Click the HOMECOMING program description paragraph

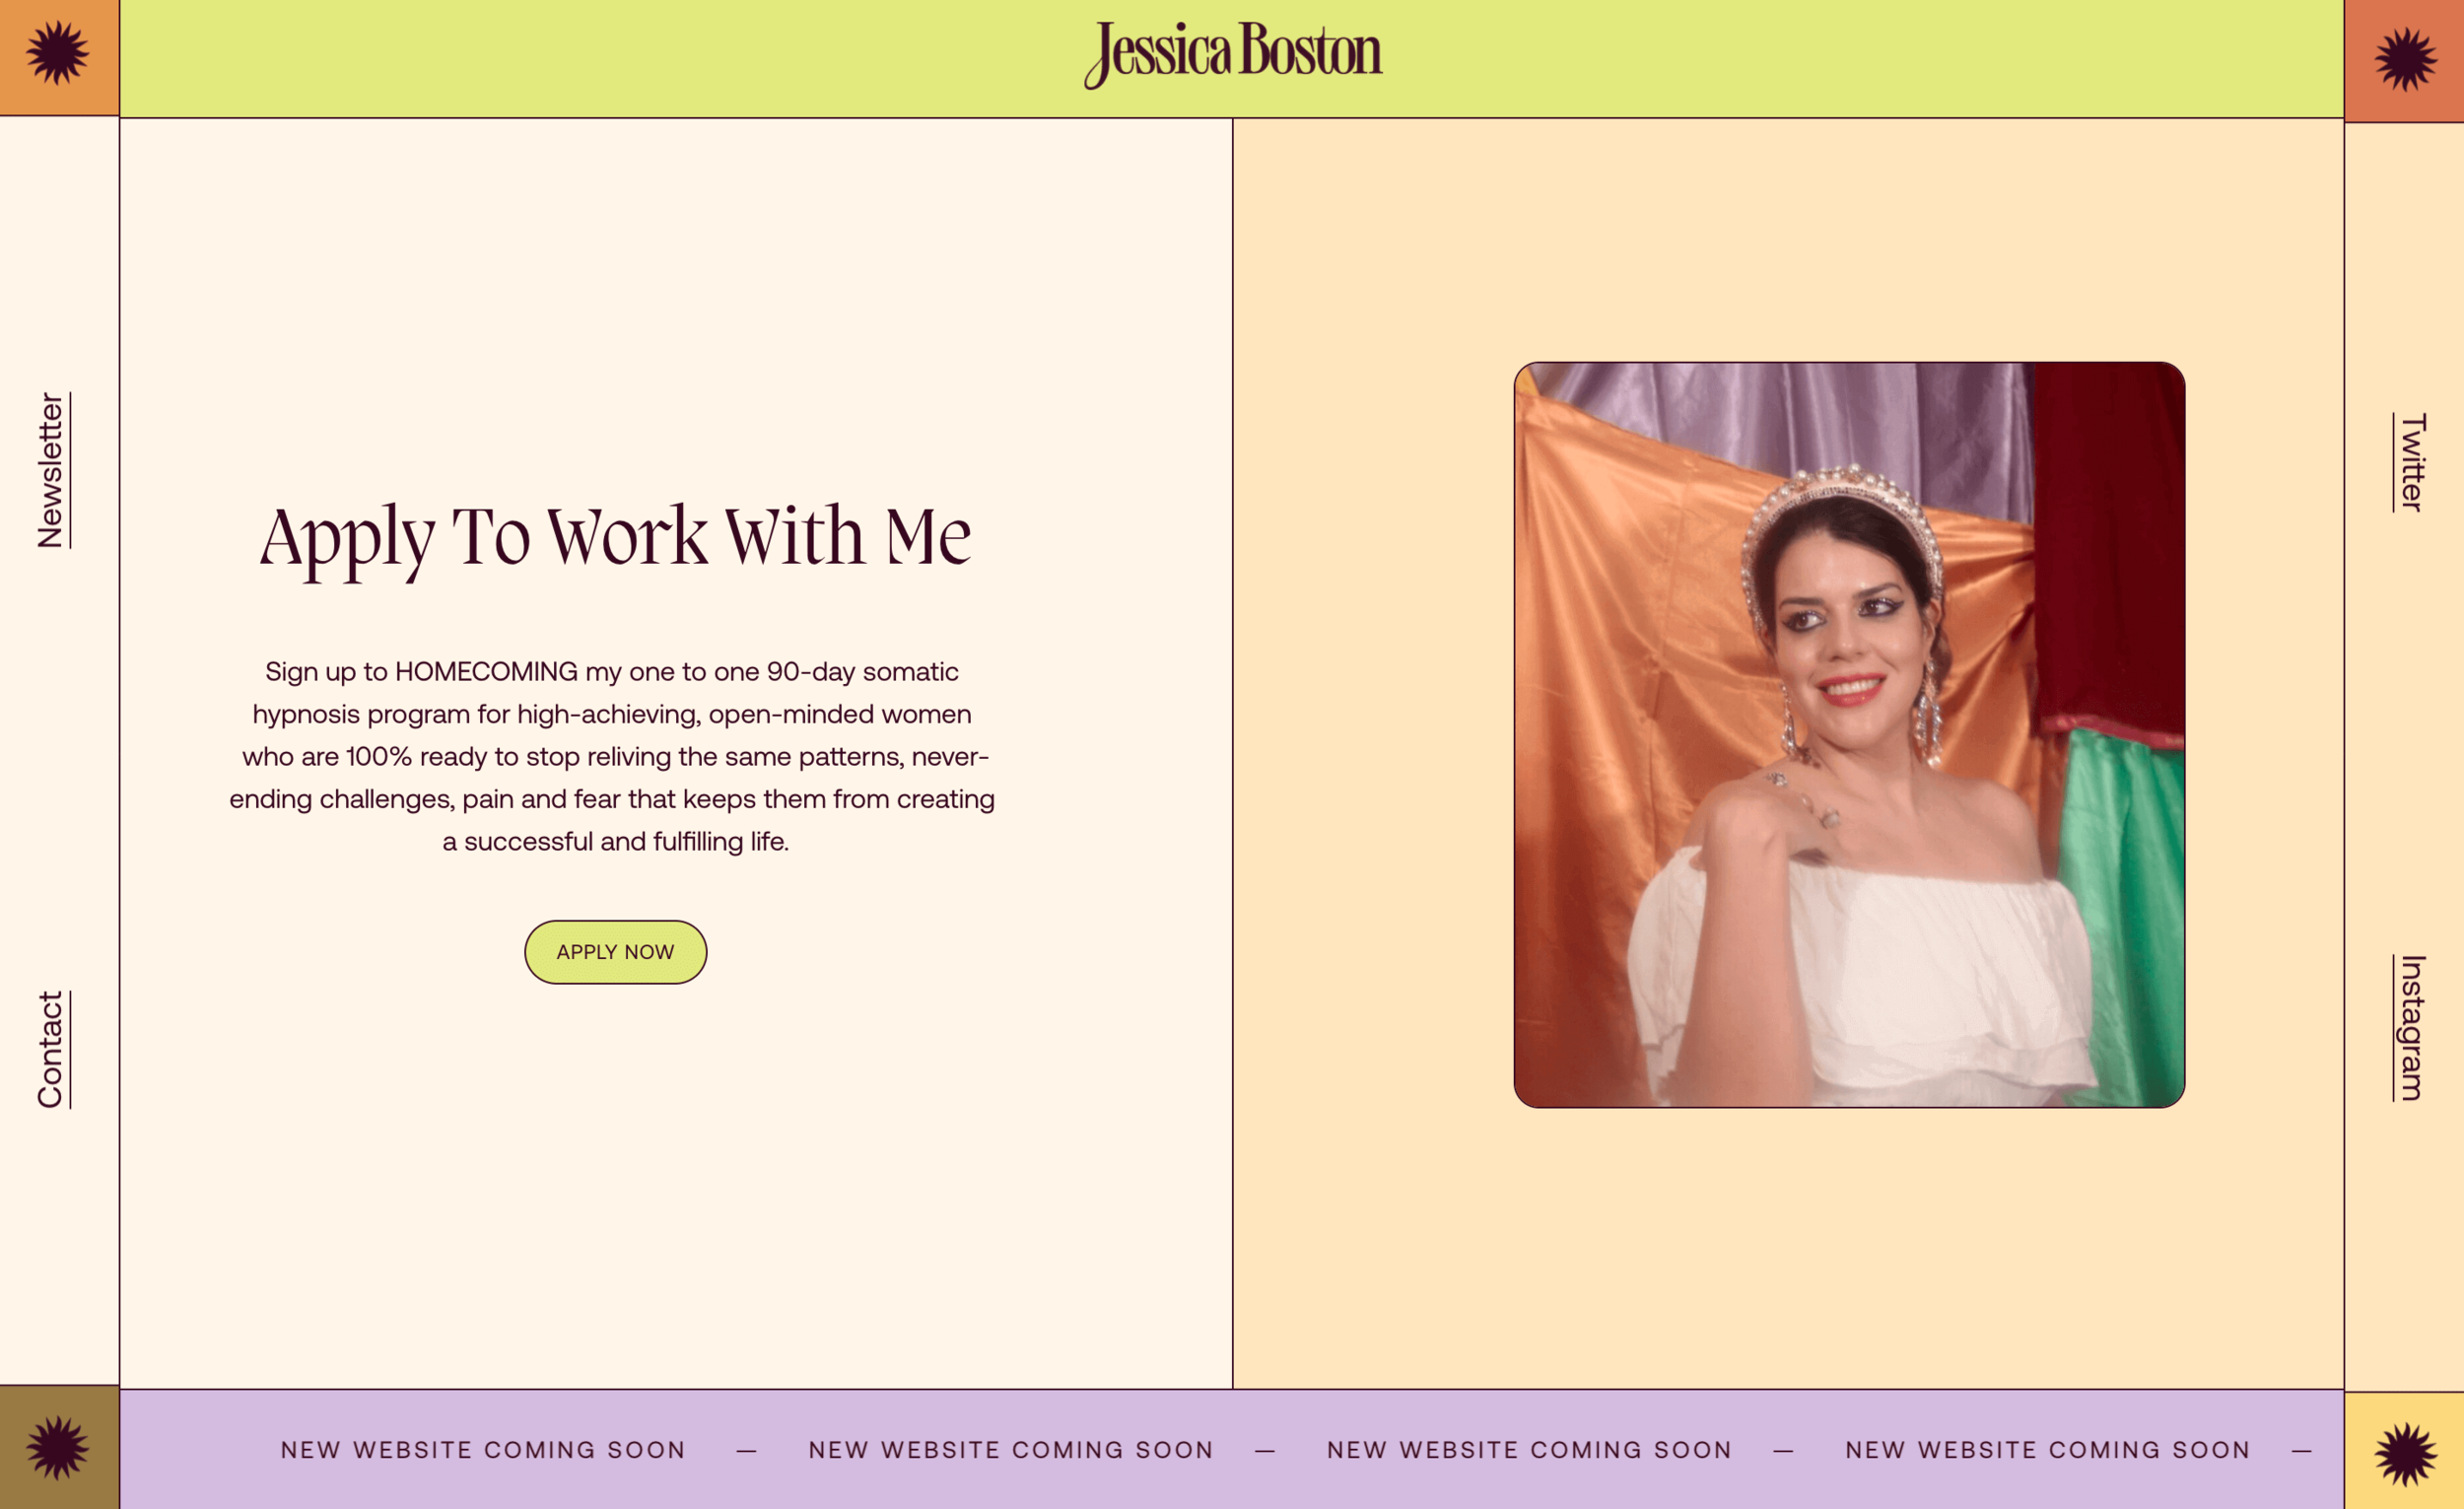point(612,756)
